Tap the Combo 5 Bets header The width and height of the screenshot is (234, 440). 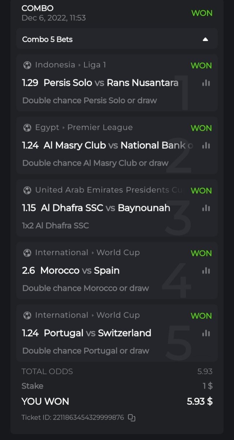(x=48, y=39)
